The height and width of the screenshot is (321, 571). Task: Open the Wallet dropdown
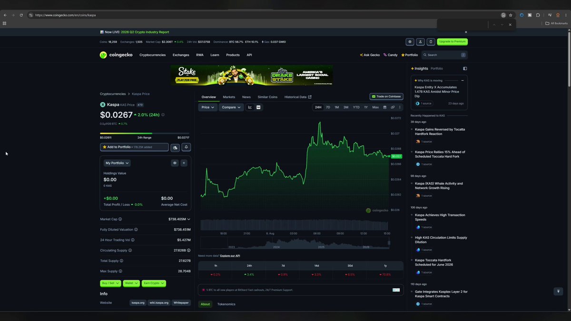(131, 283)
